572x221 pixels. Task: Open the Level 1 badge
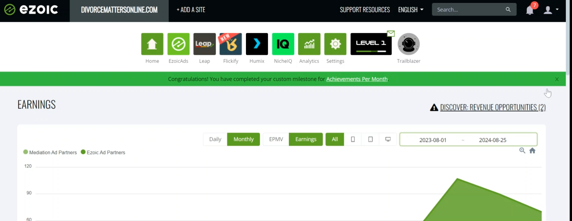[371, 44]
